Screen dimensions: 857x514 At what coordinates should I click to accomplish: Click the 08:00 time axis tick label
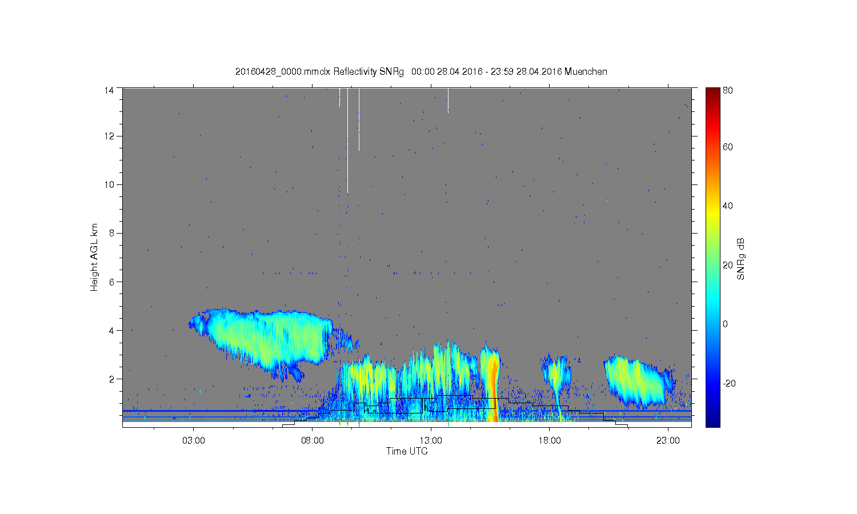tap(313, 441)
